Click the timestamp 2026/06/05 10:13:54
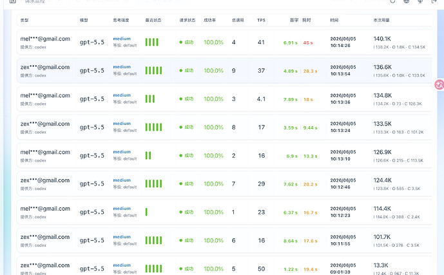444x275 pixels. (343, 70)
